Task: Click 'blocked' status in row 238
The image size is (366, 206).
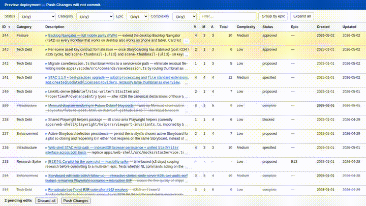Action: point(268,120)
